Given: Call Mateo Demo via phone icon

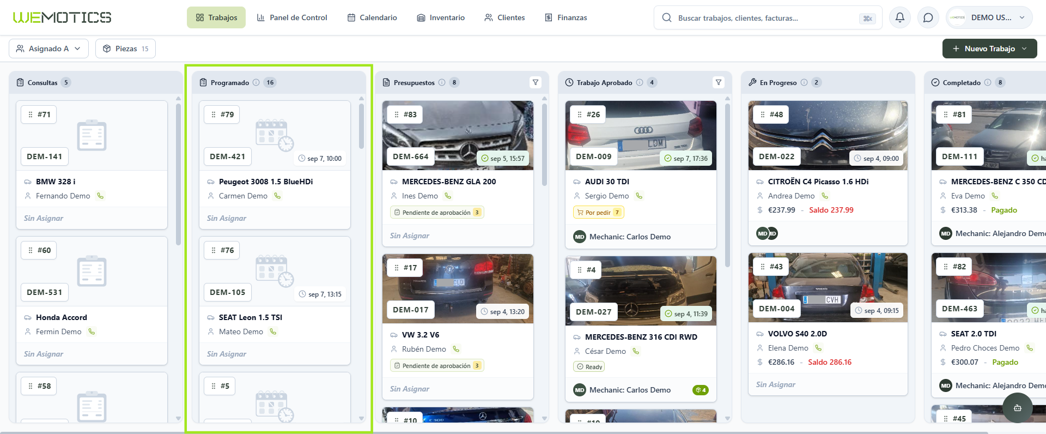Looking at the screenshot, I should click(x=273, y=331).
